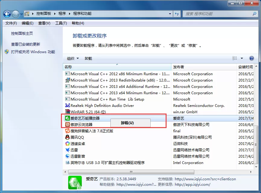Select the 迈微科技 publisher cell
Viewport: 261px width, 193px height.
pyautogui.click(x=180, y=143)
